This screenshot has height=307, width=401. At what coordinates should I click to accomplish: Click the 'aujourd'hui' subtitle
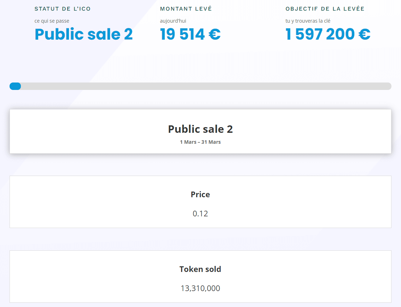point(173,21)
